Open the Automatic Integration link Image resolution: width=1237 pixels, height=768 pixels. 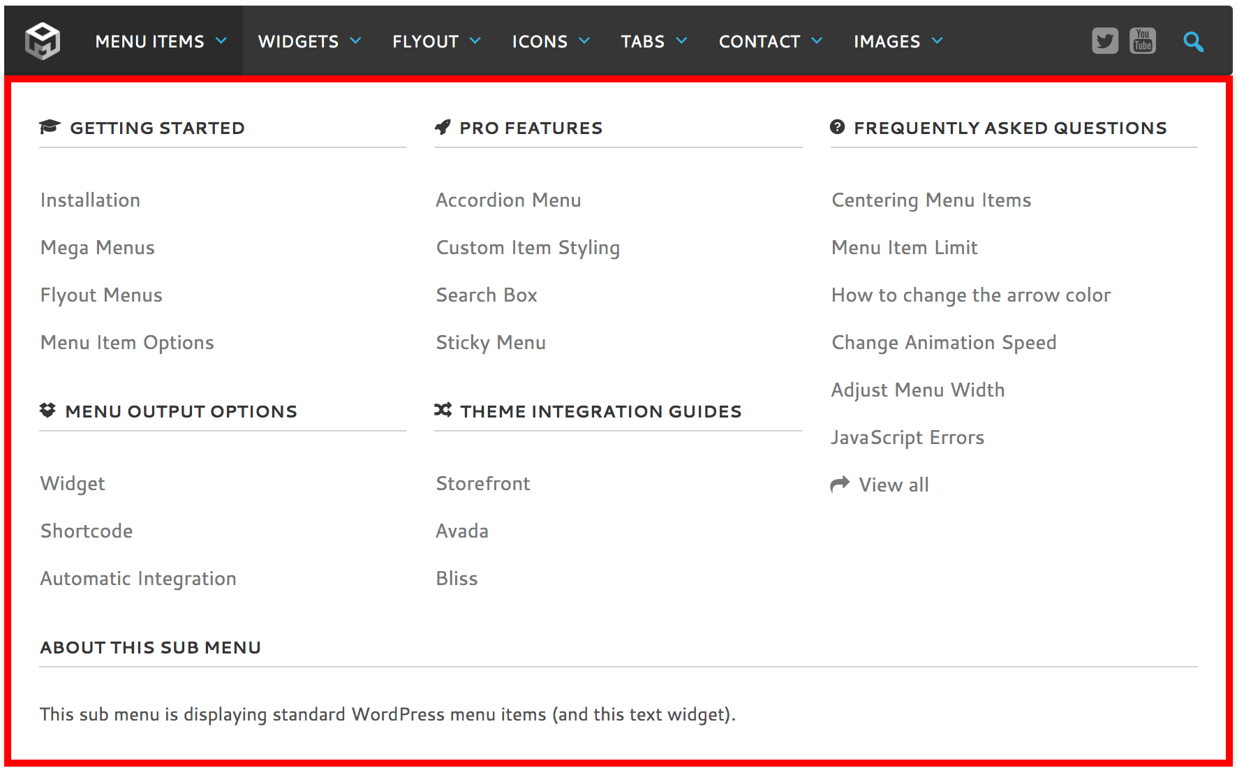pos(138,579)
